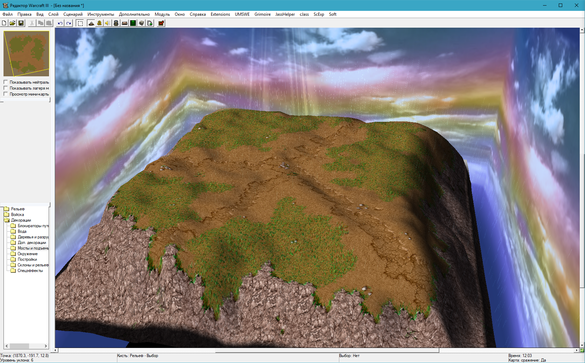585x363 pixels.
Task: Click the 'Уровень уклона: 6' status text
Action: (17, 360)
